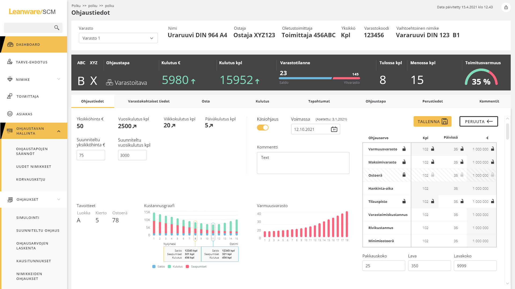
Task: Switch to the Osto tab
Action: click(206, 101)
